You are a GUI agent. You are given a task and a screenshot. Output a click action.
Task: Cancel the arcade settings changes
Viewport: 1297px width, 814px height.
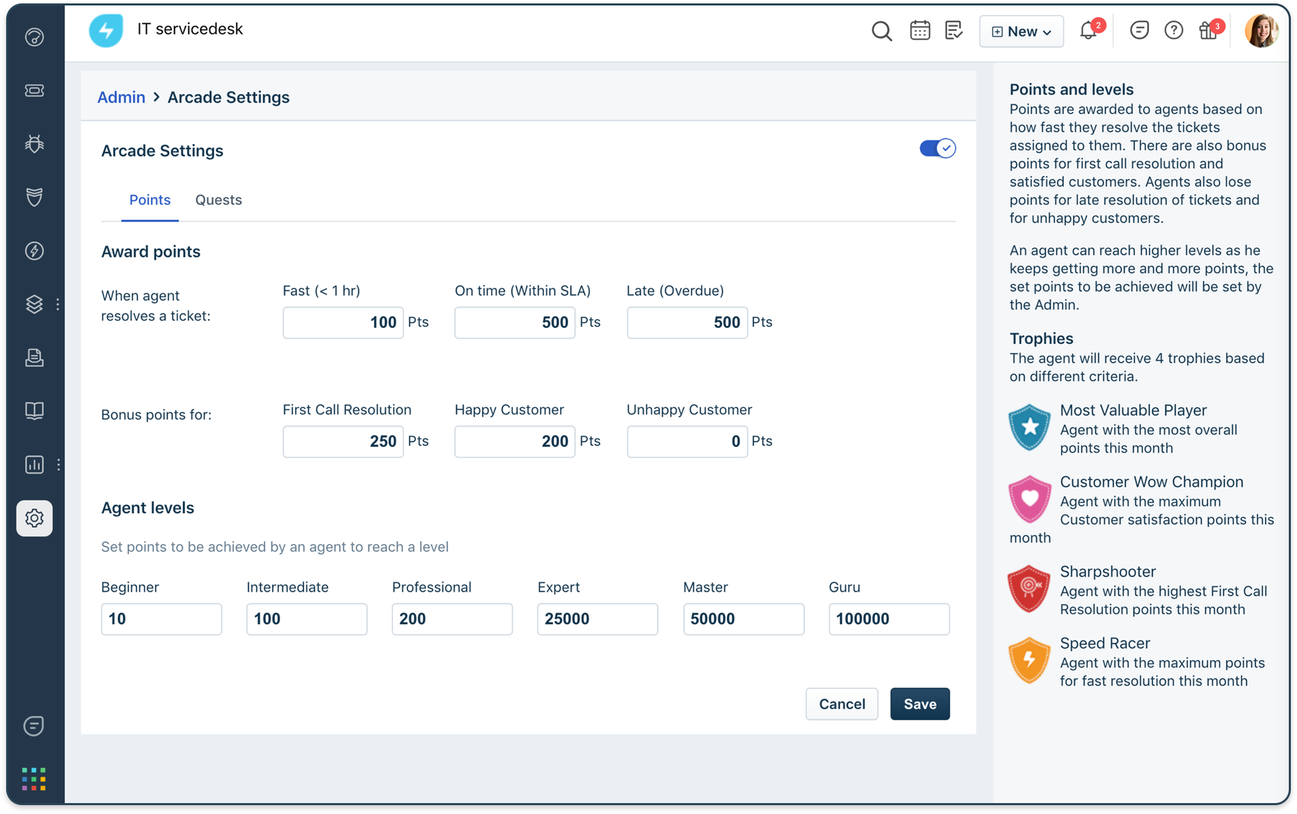841,704
